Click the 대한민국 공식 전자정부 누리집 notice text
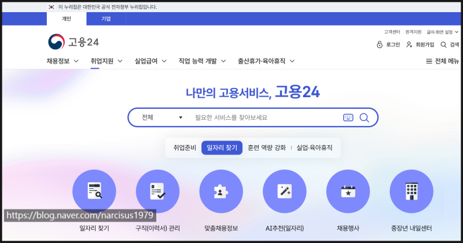This screenshot has width=463, height=243. 108,7
